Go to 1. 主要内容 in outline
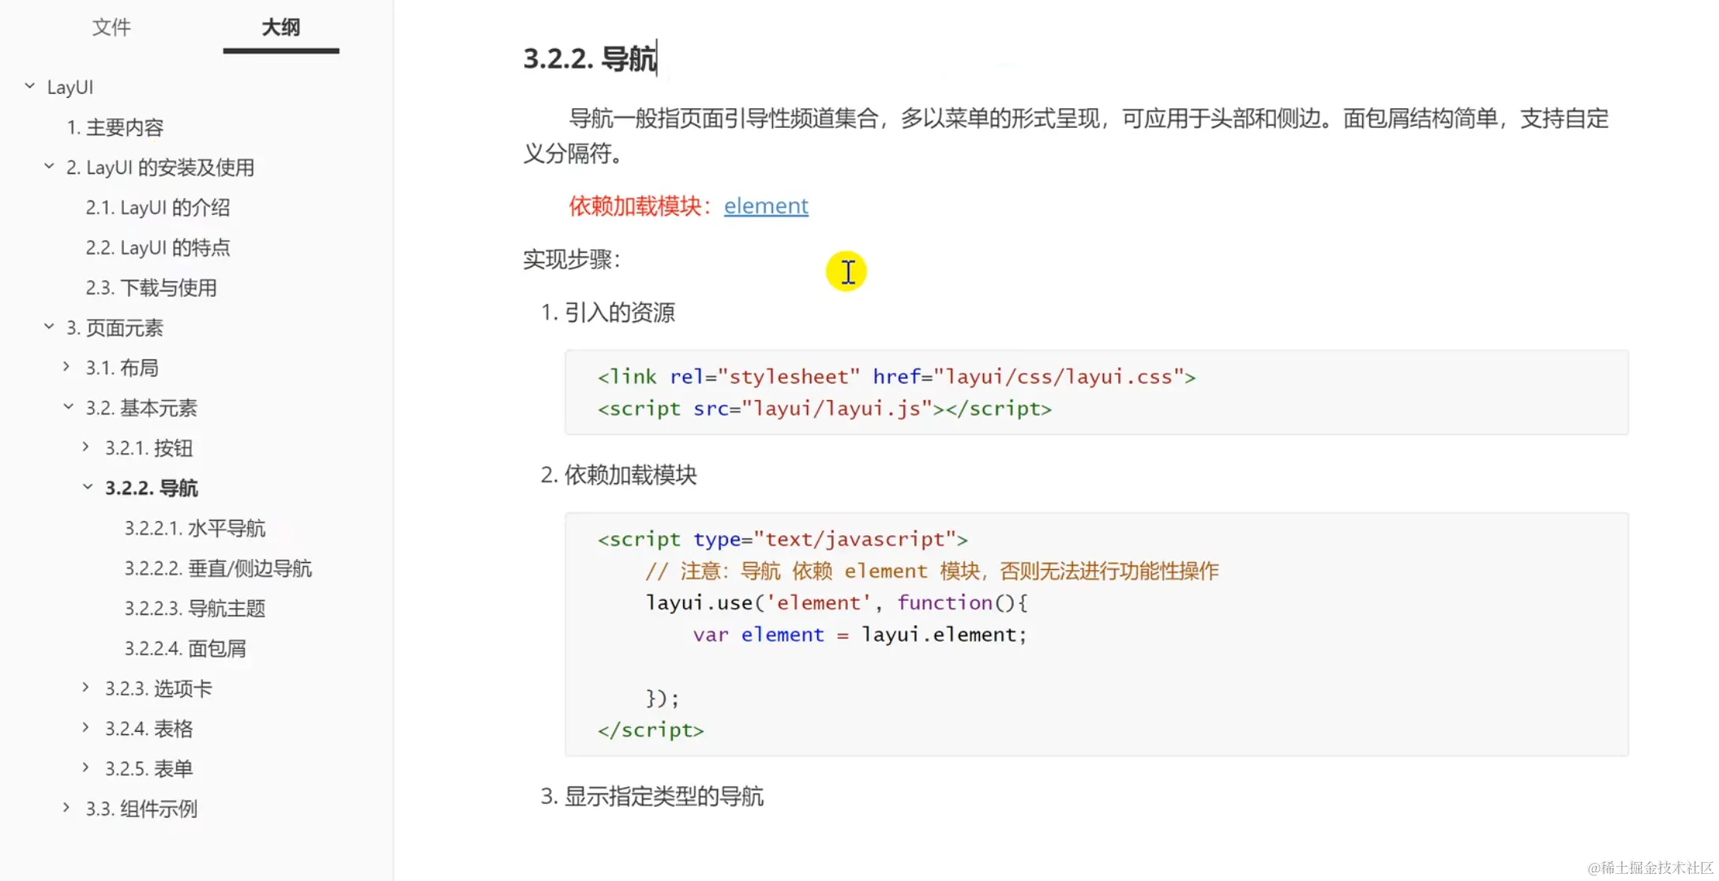This screenshot has width=1719, height=881. click(x=115, y=127)
